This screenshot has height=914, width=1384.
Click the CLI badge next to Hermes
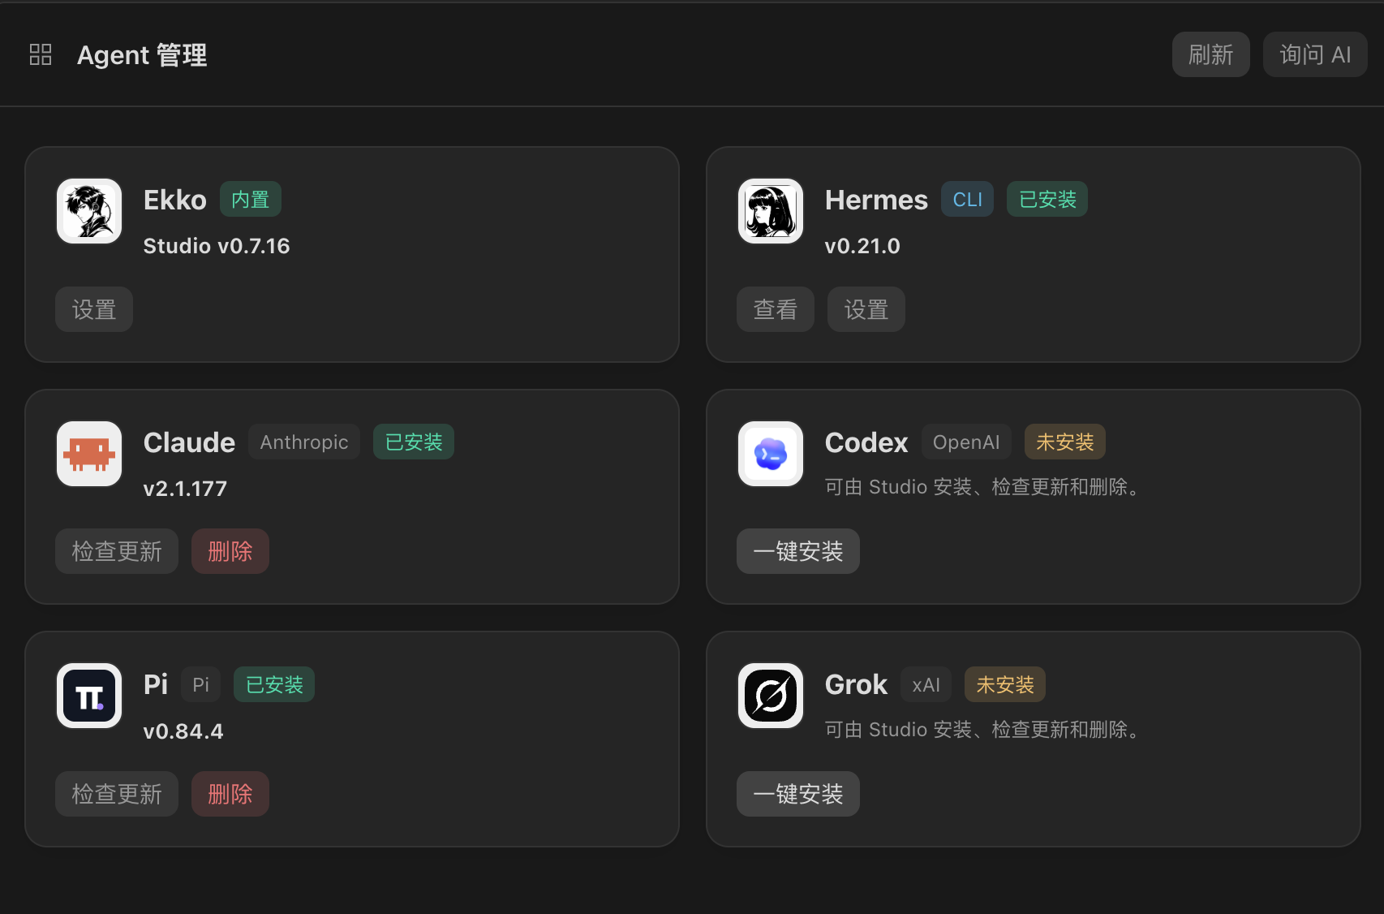click(x=967, y=199)
